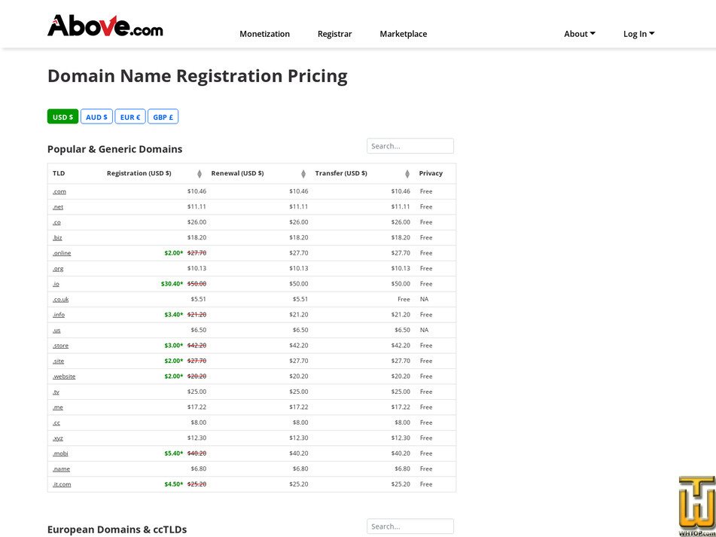Open the .me TLD link
Screen dimensions: 716x537
[x=58, y=407]
